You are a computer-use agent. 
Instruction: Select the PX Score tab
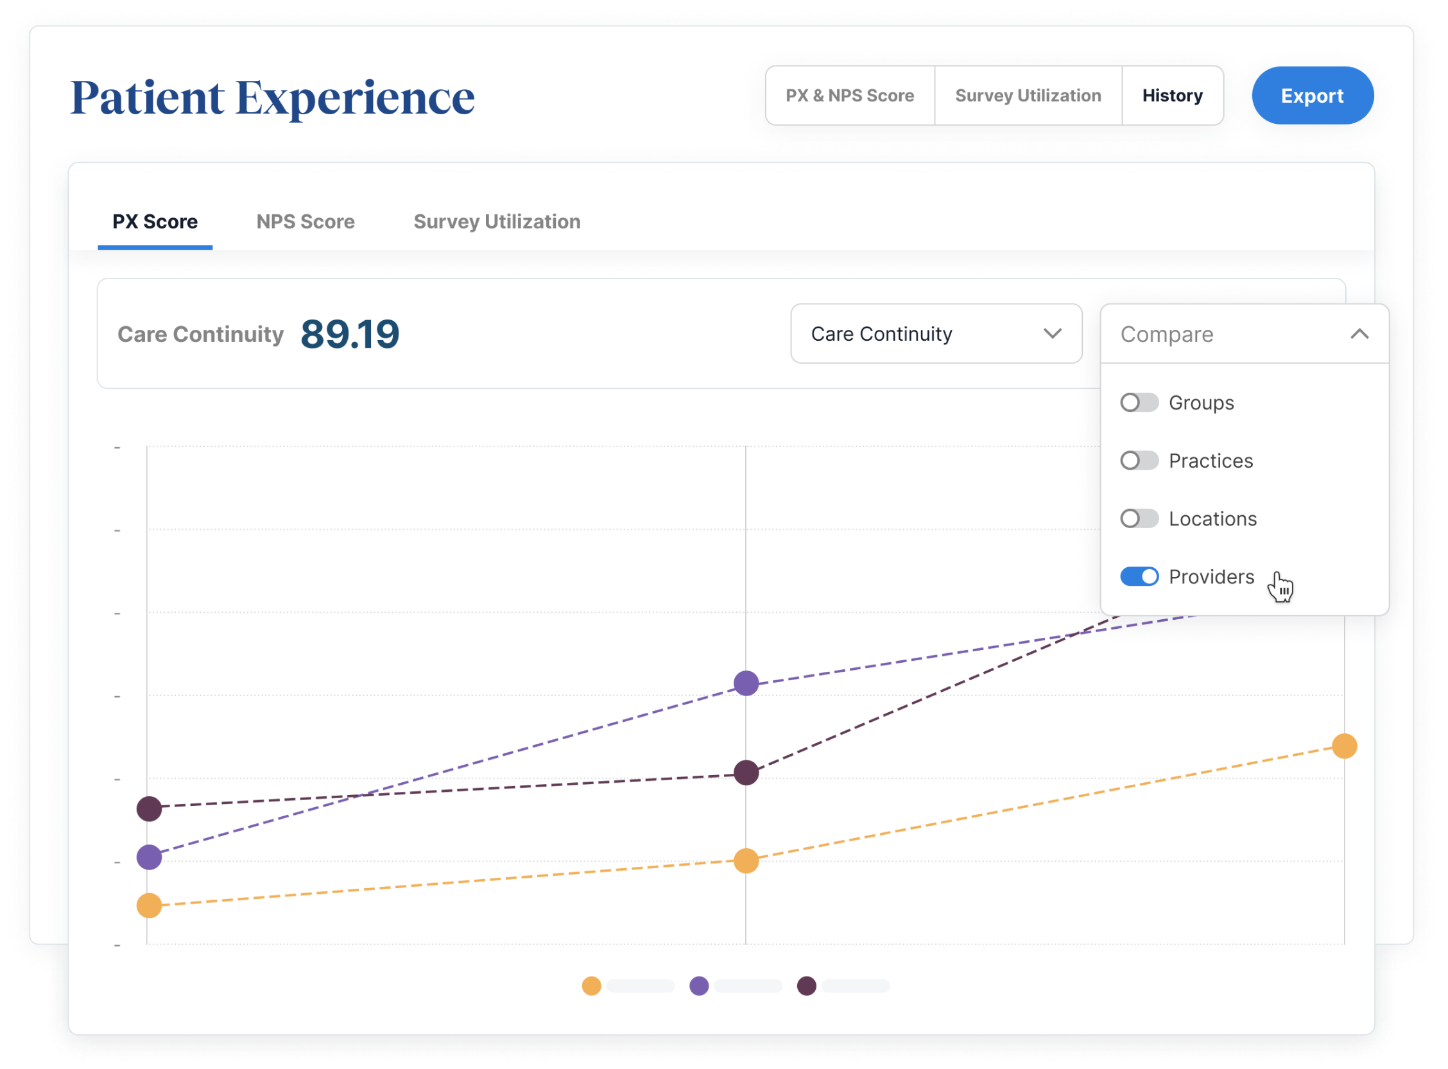point(155,222)
